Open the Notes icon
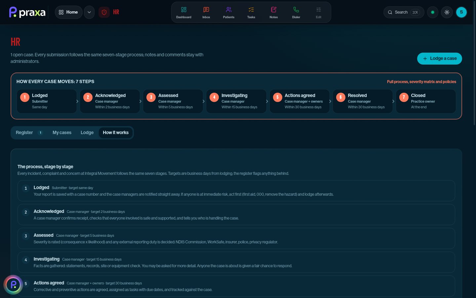 coord(274,10)
